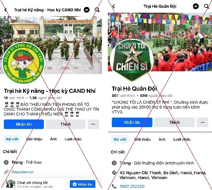Screen dimensions: 212x190
Task: Call phone number 1900 252250
Action: pos(132,186)
